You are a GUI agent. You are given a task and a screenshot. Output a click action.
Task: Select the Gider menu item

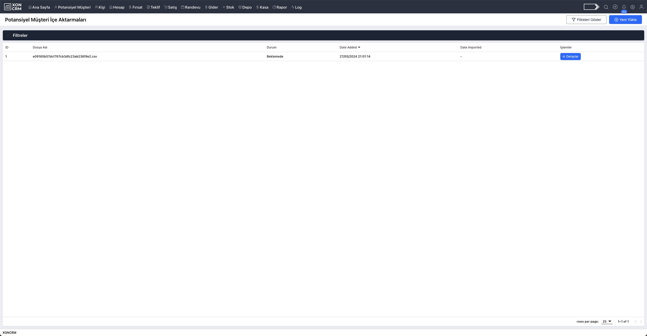211,7
